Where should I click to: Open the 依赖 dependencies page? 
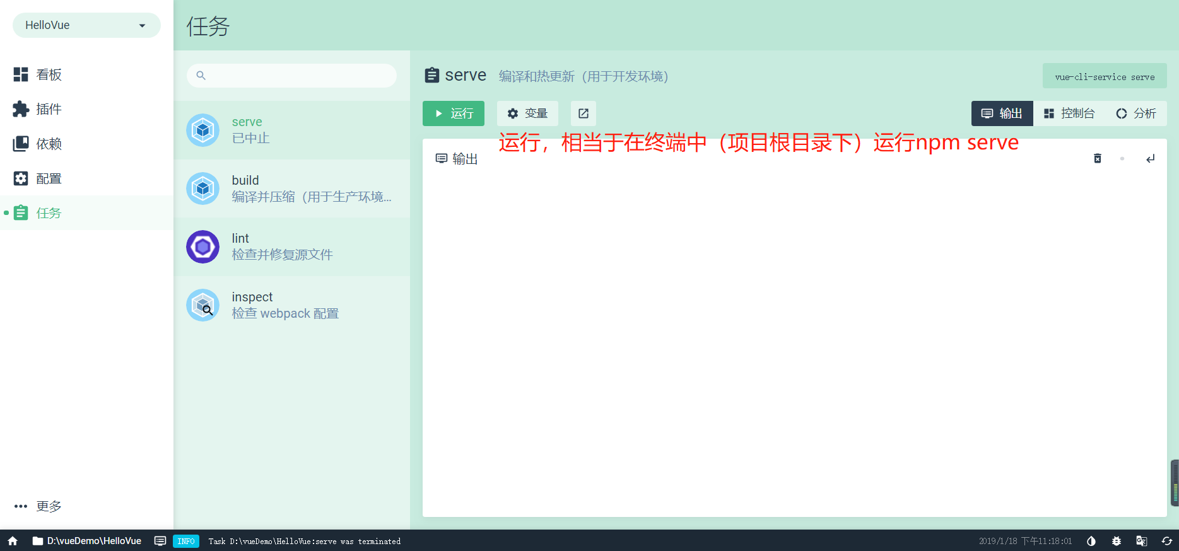[x=86, y=144]
